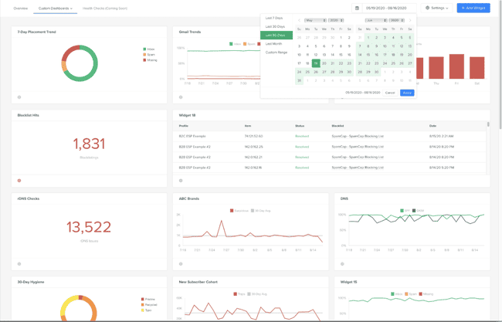
Task: Switch to the Overview tab
Action: click(x=20, y=8)
